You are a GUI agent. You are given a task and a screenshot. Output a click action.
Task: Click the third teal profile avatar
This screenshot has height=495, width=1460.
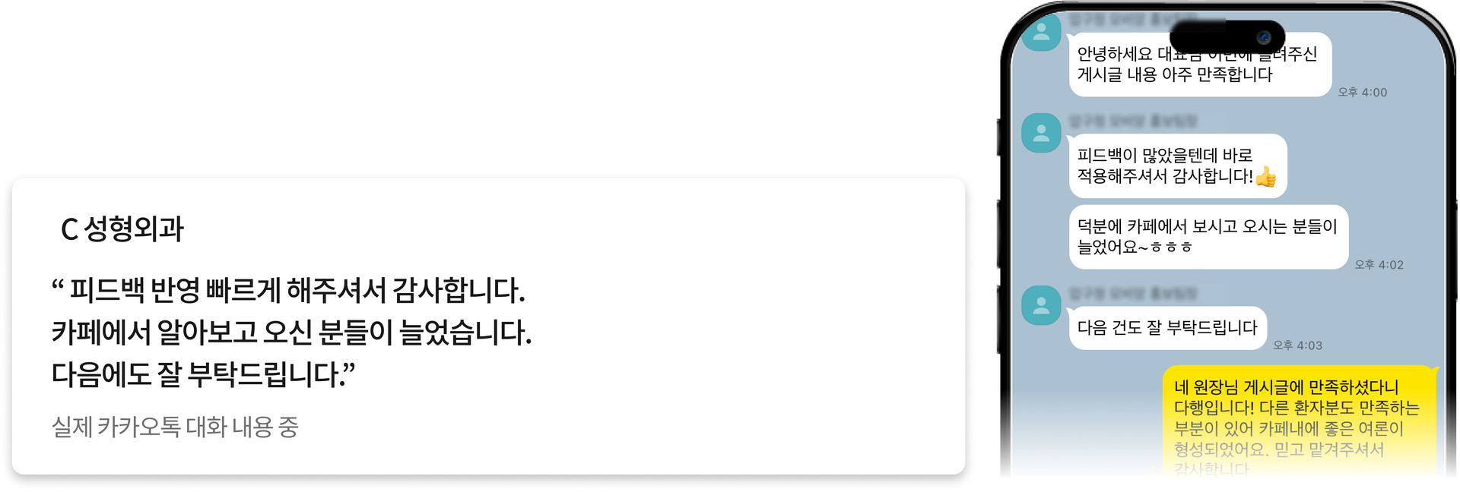[1041, 305]
